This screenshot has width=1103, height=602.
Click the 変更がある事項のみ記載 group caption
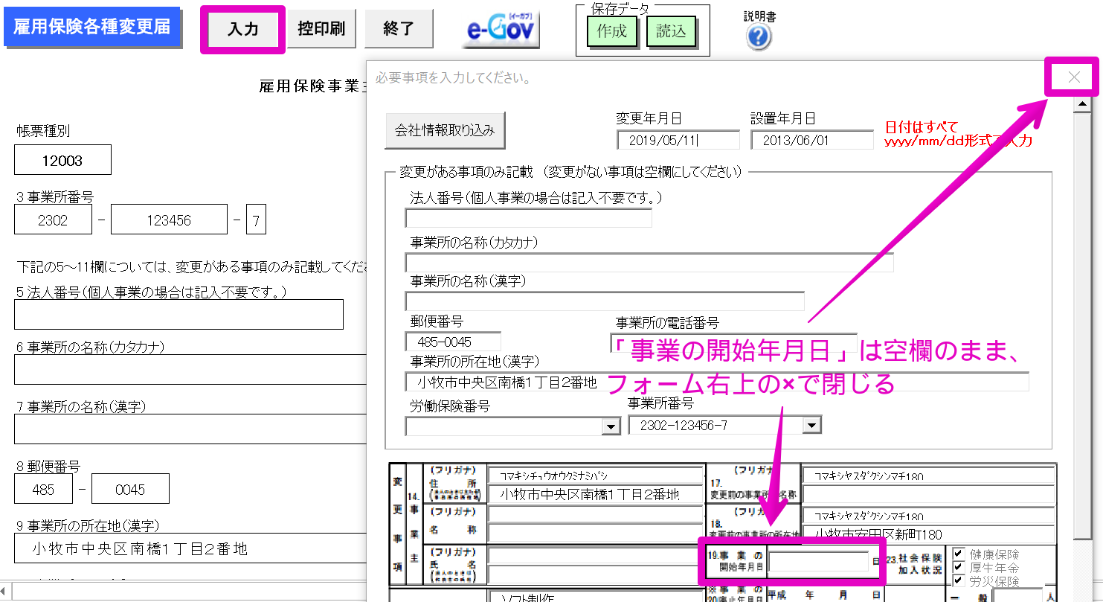(572, 172)
